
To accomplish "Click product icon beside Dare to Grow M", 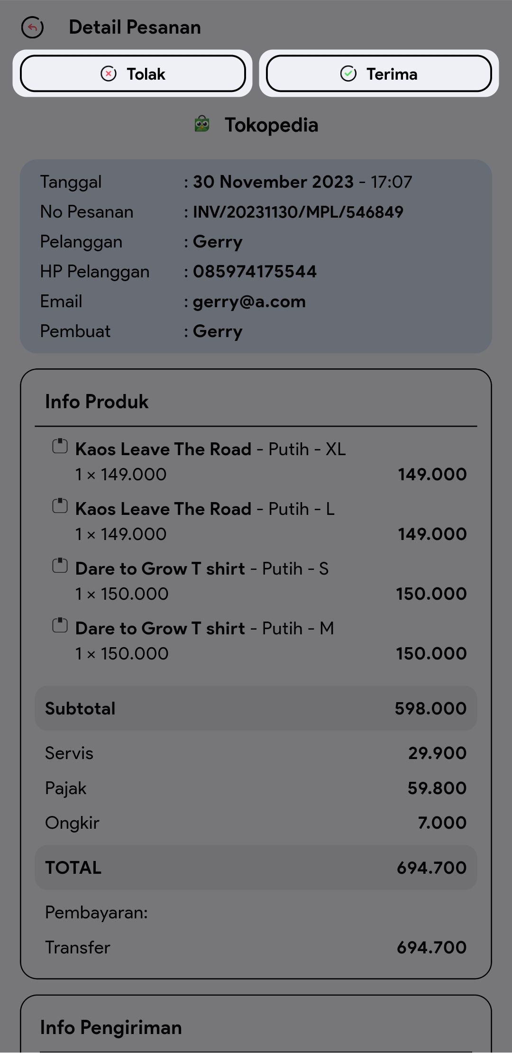I will pyautogui.click(x=60, y=625).
